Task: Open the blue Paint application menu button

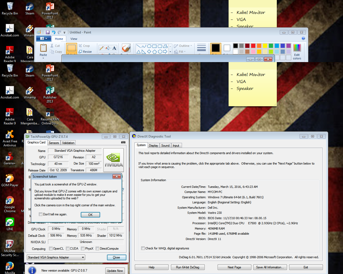Action: click(43, 39)
